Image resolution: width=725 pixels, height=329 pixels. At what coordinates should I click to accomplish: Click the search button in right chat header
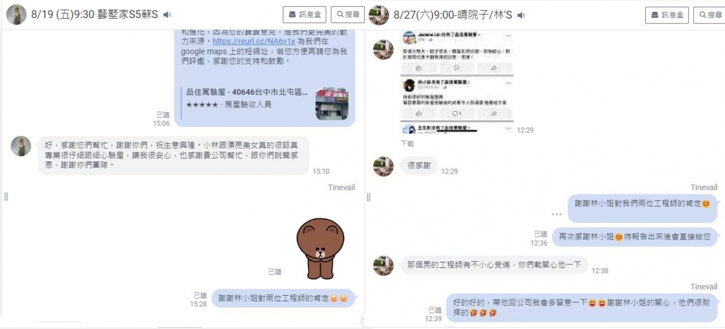point(709,14)
